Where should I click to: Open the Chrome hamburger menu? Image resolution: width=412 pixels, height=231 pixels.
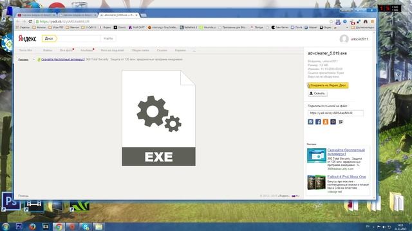pos(372,22)
